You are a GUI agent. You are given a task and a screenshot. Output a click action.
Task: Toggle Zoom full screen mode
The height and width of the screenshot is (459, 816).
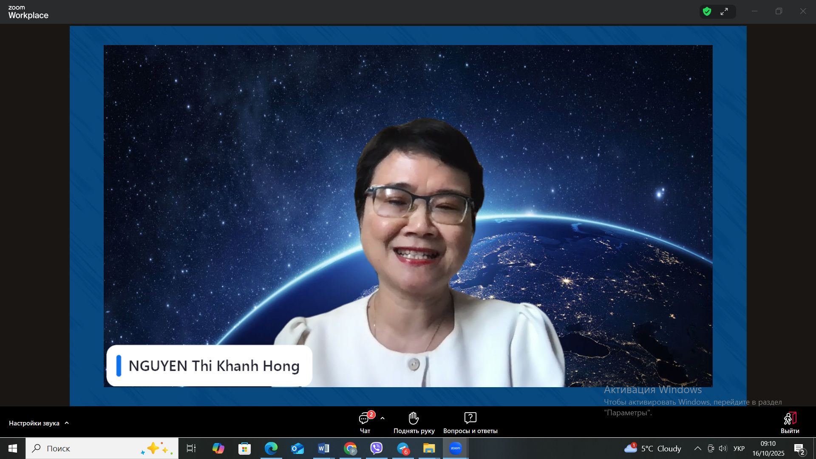724,11
